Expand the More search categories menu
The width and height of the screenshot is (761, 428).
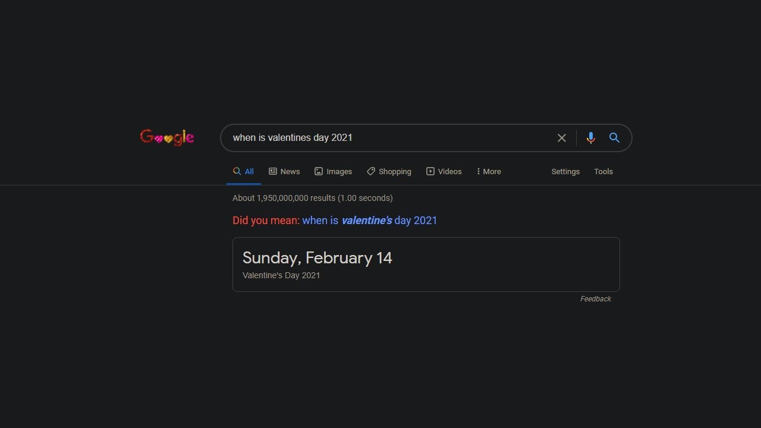click(489, 171)
